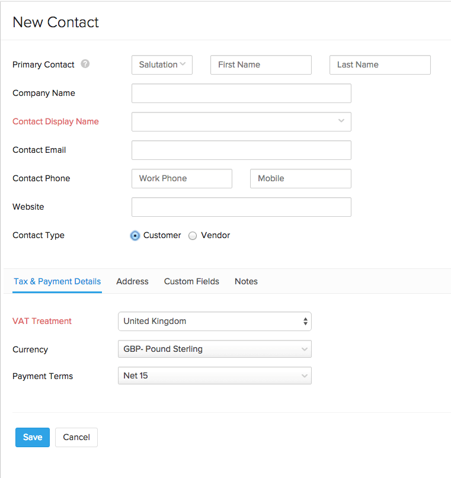The height and width of the screenshot is (478, 451).
Task: Expand the Contact Display Name dropdown
Action: [x=241, y=121]
